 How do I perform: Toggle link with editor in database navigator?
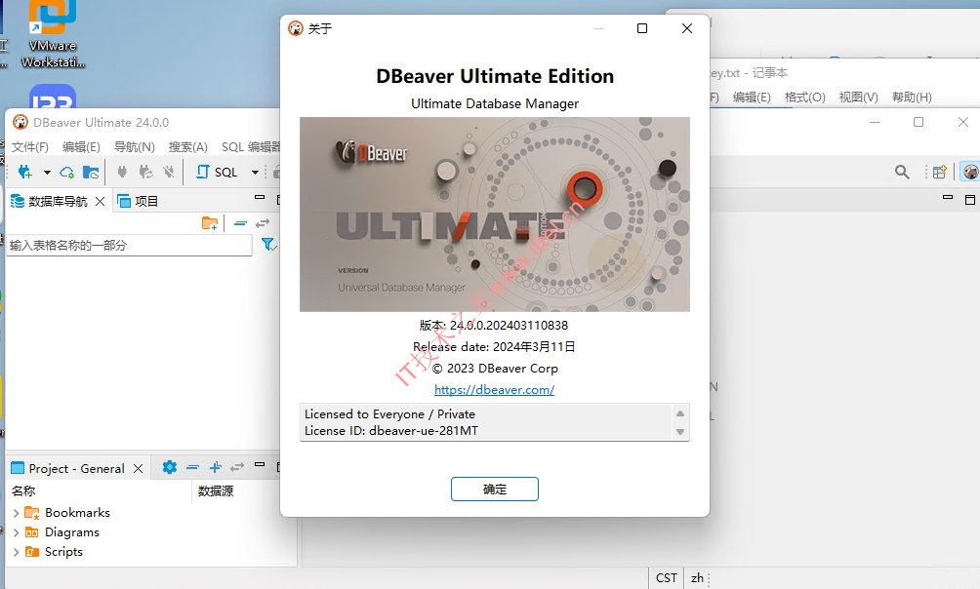pos(263,223)
